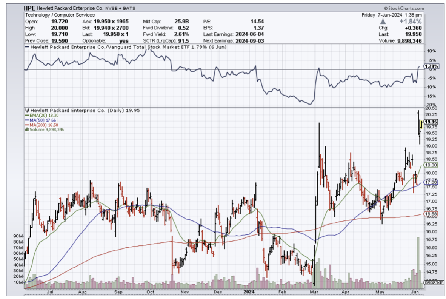Click the +1.84% percent change value
Image resolution: width=446 pixels, height=299 pixels.
(x=411, y=22)
